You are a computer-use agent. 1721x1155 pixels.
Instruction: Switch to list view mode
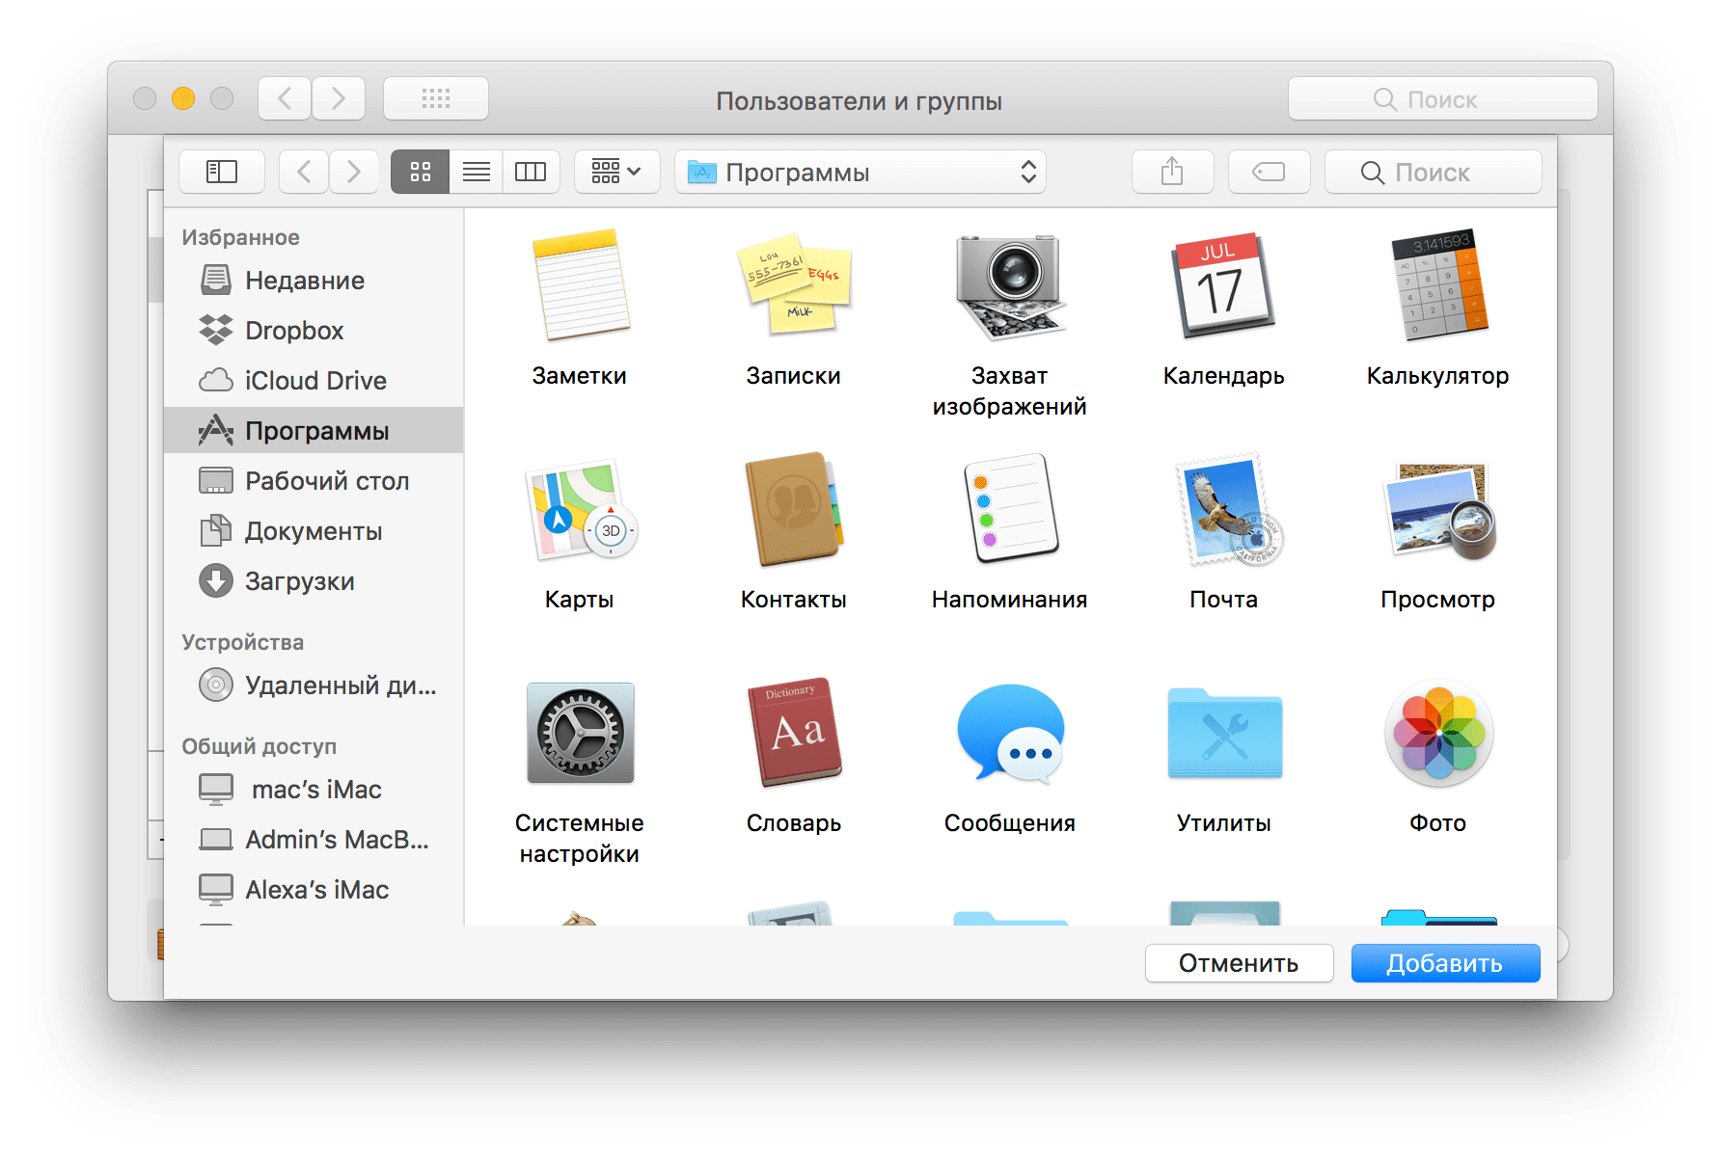point(476,172)
